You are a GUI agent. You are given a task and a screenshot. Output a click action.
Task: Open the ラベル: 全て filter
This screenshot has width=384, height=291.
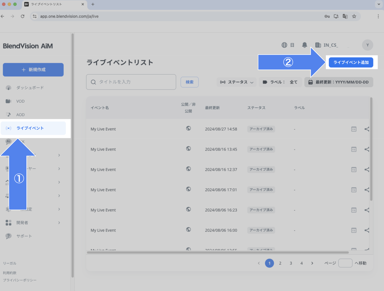coord(280,82)
